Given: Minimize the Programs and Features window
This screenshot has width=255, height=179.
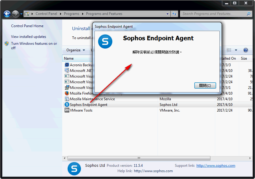Looking at the screenshot, I should [227, 3].
